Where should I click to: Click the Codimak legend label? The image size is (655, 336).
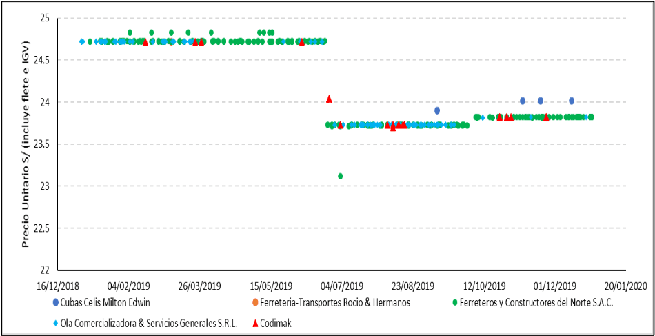pyautogui.click(x=276, y=322)
